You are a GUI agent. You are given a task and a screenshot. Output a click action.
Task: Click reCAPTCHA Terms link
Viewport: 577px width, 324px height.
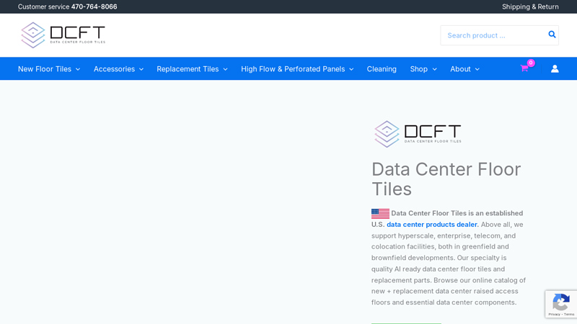569,315
